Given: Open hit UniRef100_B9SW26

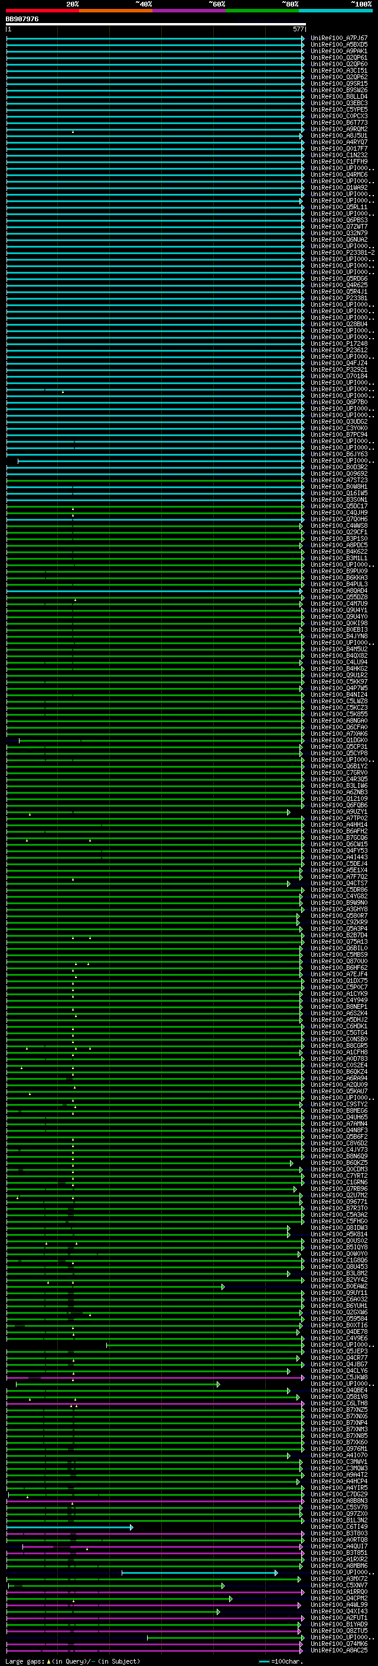Looking at the screenshot, I should click(338, 90).
